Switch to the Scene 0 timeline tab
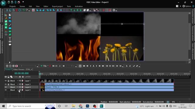This screenshot has height=109, width=195. pos(8,69)
